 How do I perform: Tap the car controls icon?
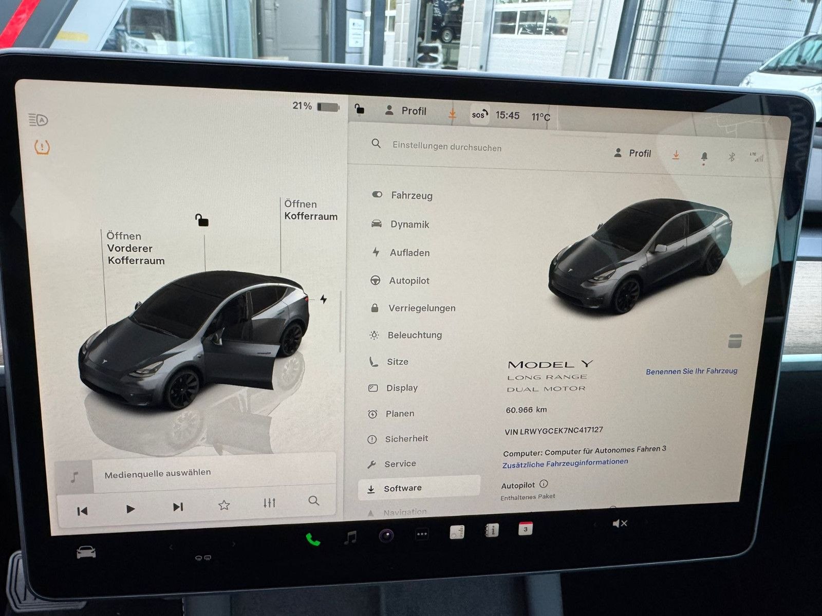point(86,552)
